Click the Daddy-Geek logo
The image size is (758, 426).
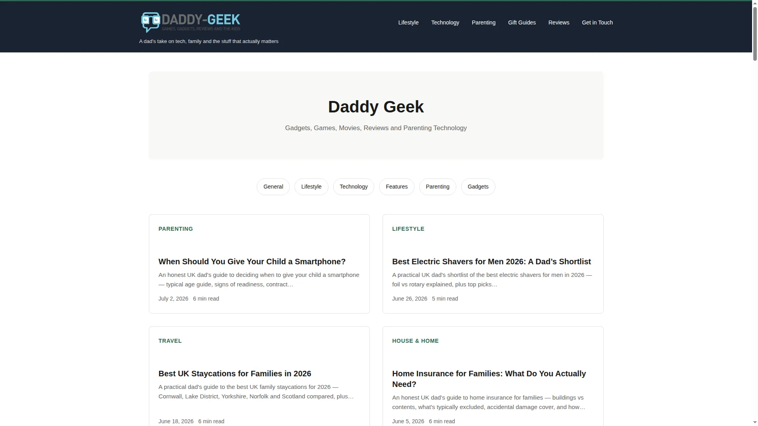point(191,22)
